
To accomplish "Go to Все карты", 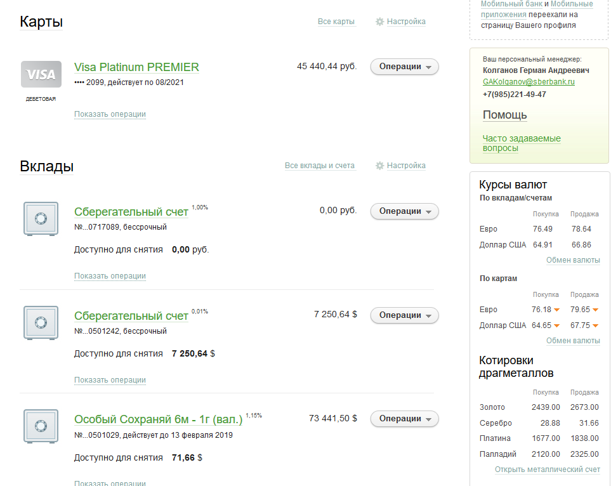I will (x=336, y=22).
